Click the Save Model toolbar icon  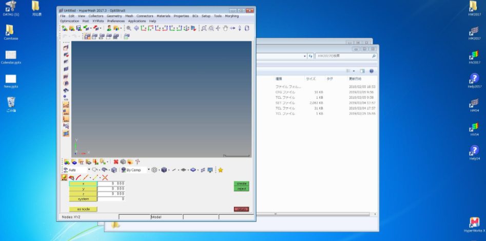pos(79,28)
